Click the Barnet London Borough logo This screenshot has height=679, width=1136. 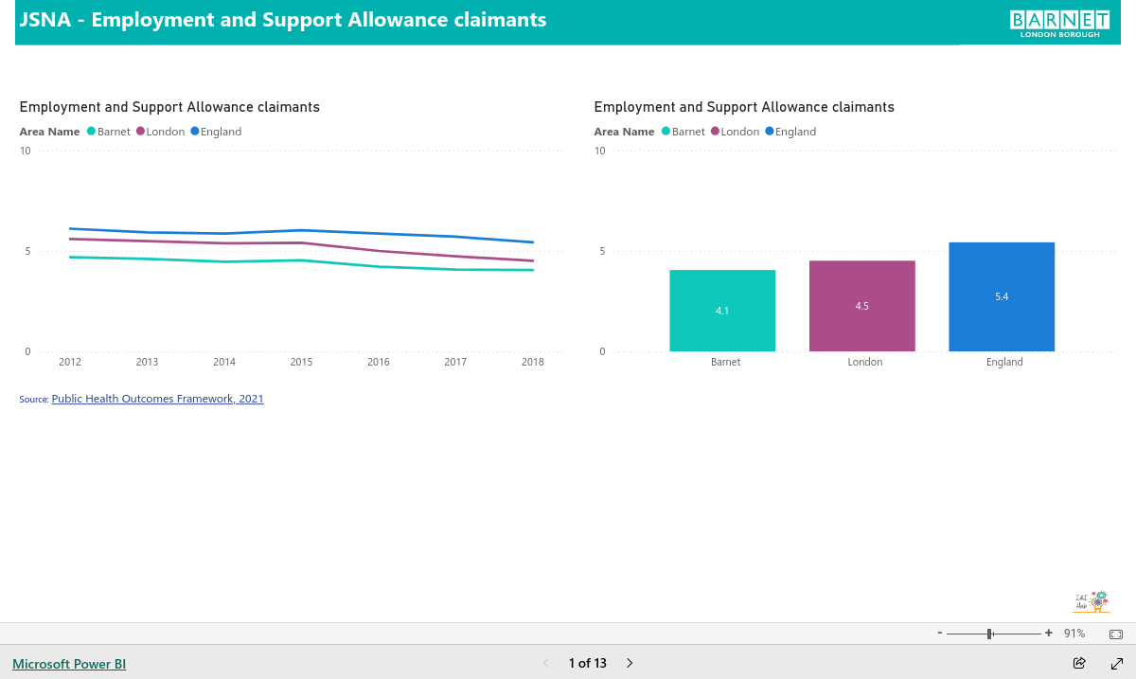tap(1059, 24)
